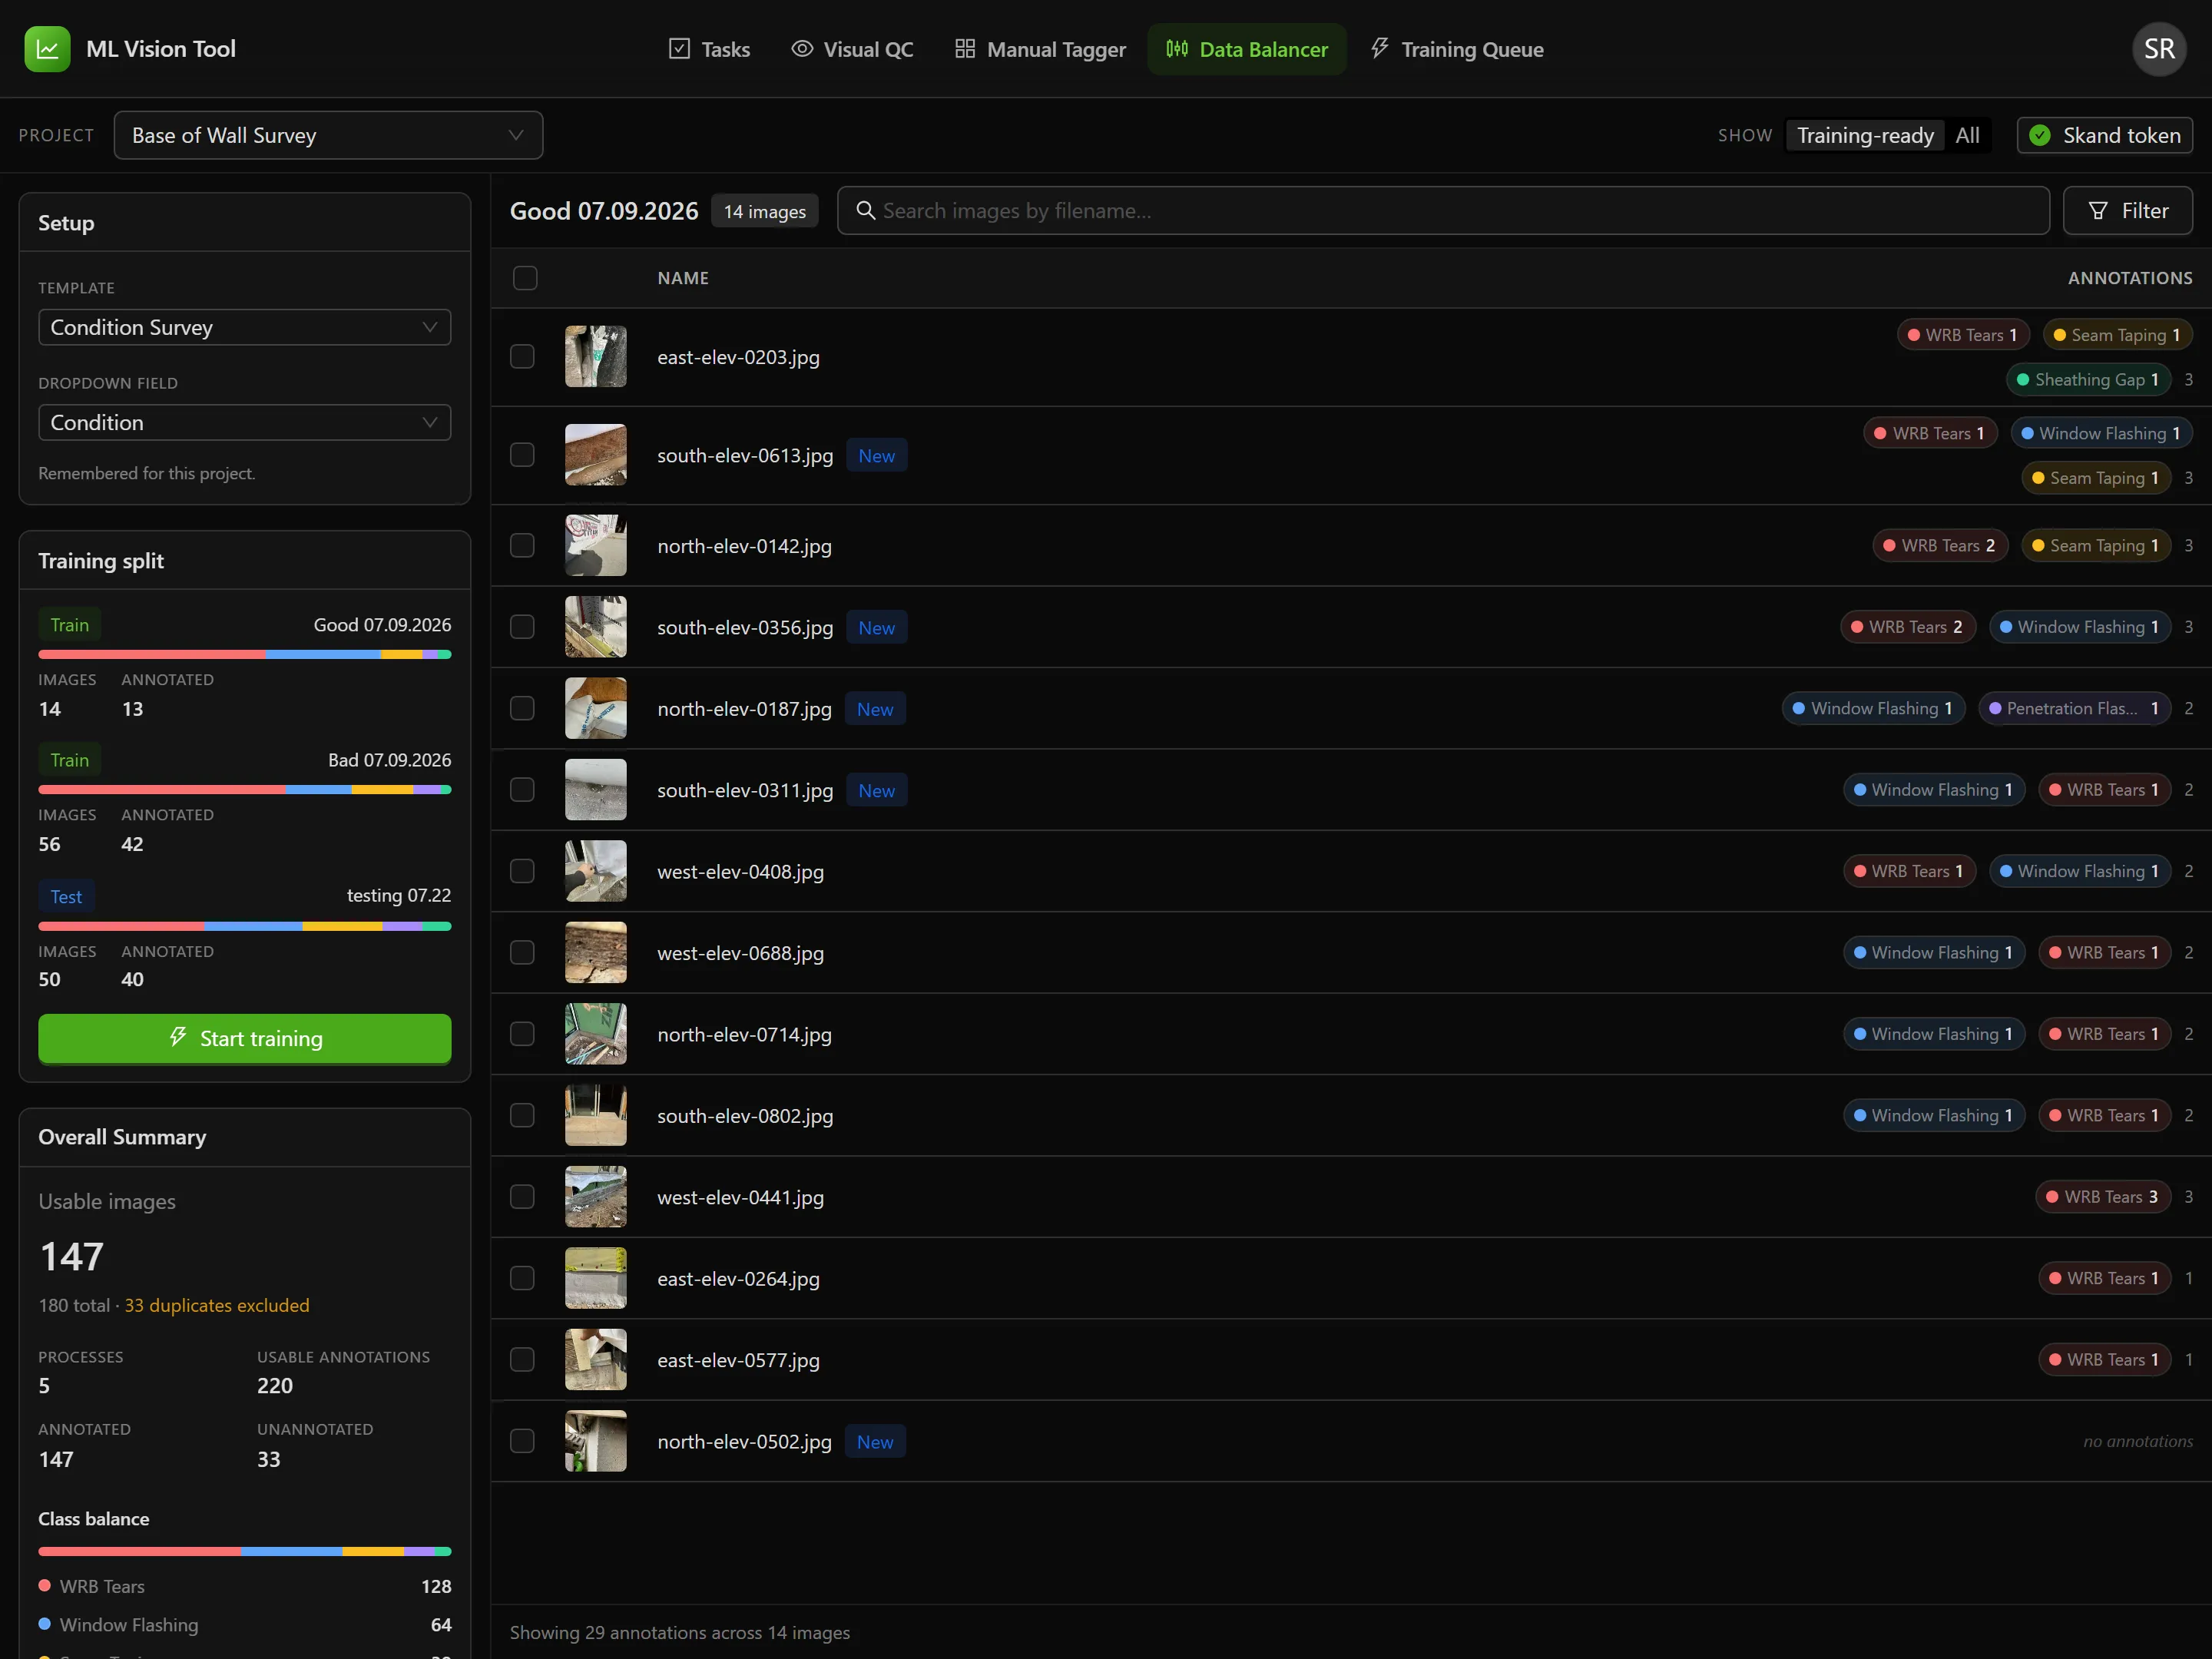
Task: Switch to the Tasks tab
Action: click(x=709, y=49)
